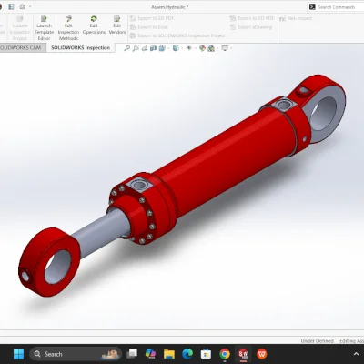Viewport: 364px width, 364px height.
Task: Open Microsoft Store from the taskbar
Action: click(x=206, y=354)
